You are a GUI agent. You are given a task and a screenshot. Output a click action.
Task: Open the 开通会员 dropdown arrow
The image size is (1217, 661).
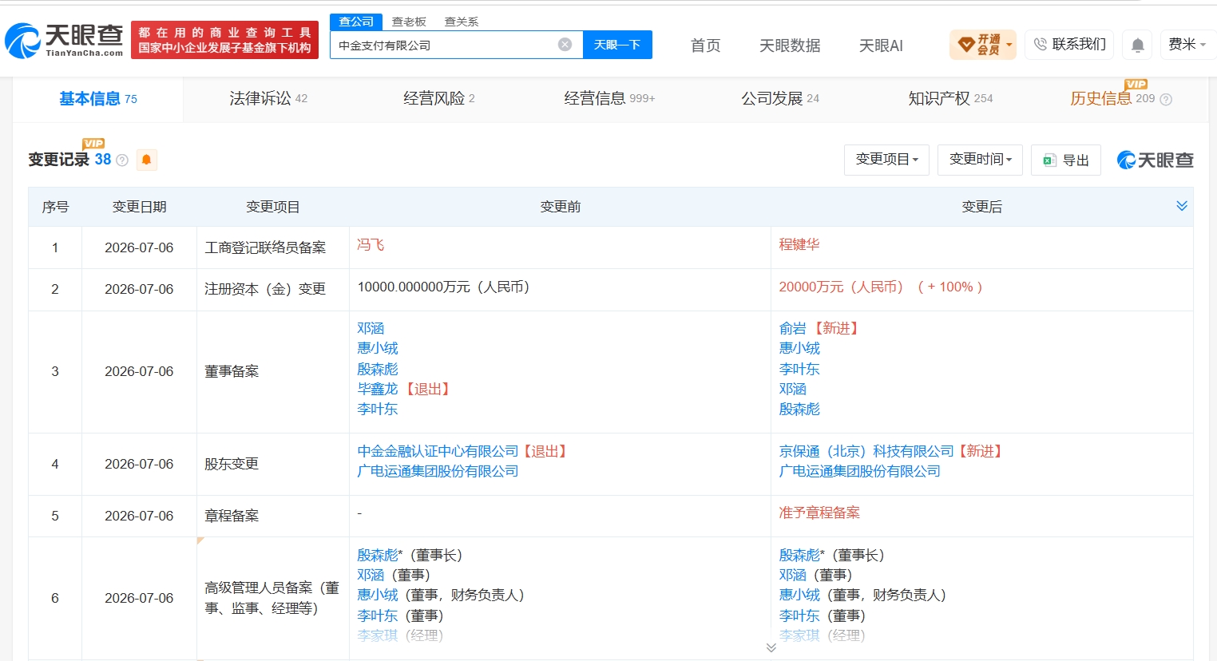pyautogui.click(x=1009, y=45)
